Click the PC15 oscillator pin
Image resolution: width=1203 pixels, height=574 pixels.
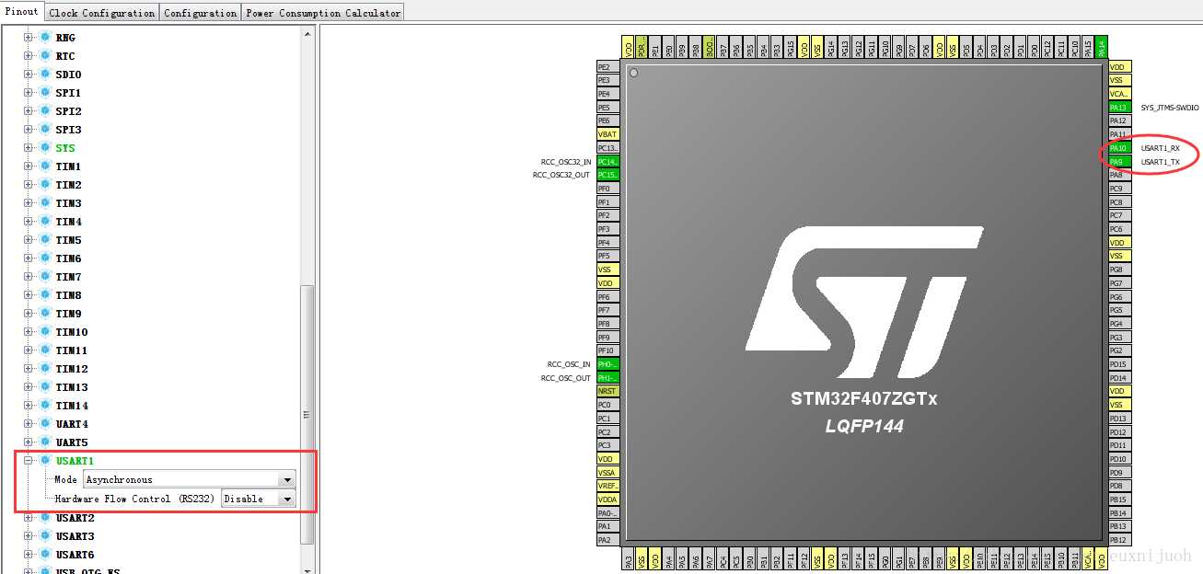608,175
